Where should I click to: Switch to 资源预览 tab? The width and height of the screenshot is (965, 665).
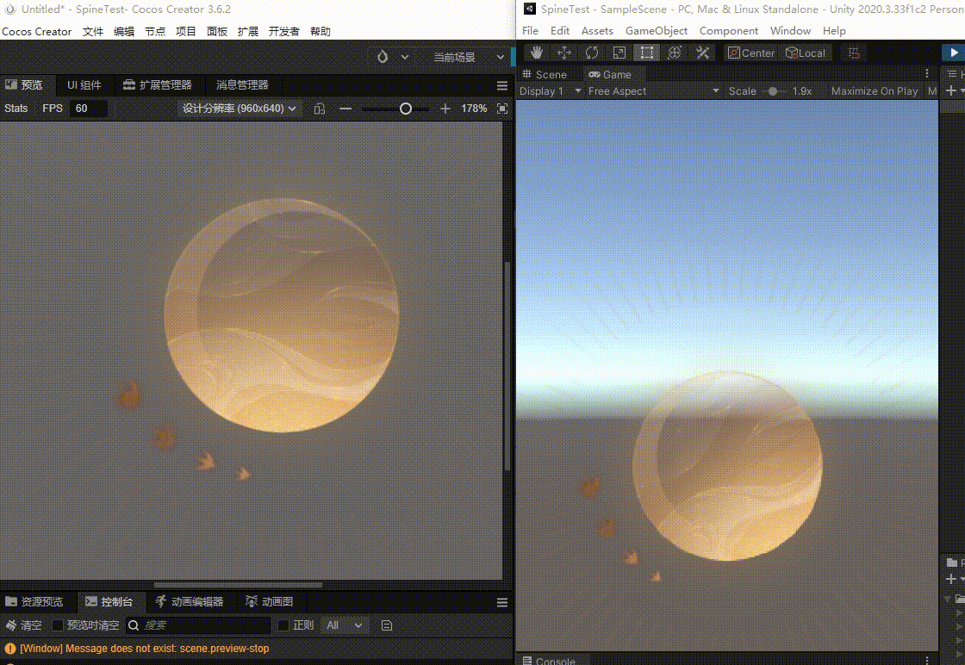click(x=34, y=601)
